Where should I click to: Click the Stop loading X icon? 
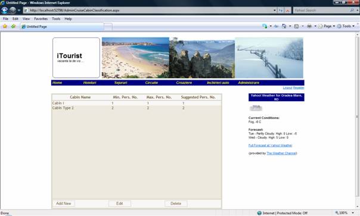[287, 10]
